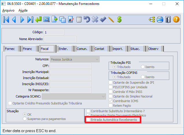The width and height of the screenshot is (184, 135).
Task: Enable Controla Vl Máx INSS
Action: pos(110,92)
